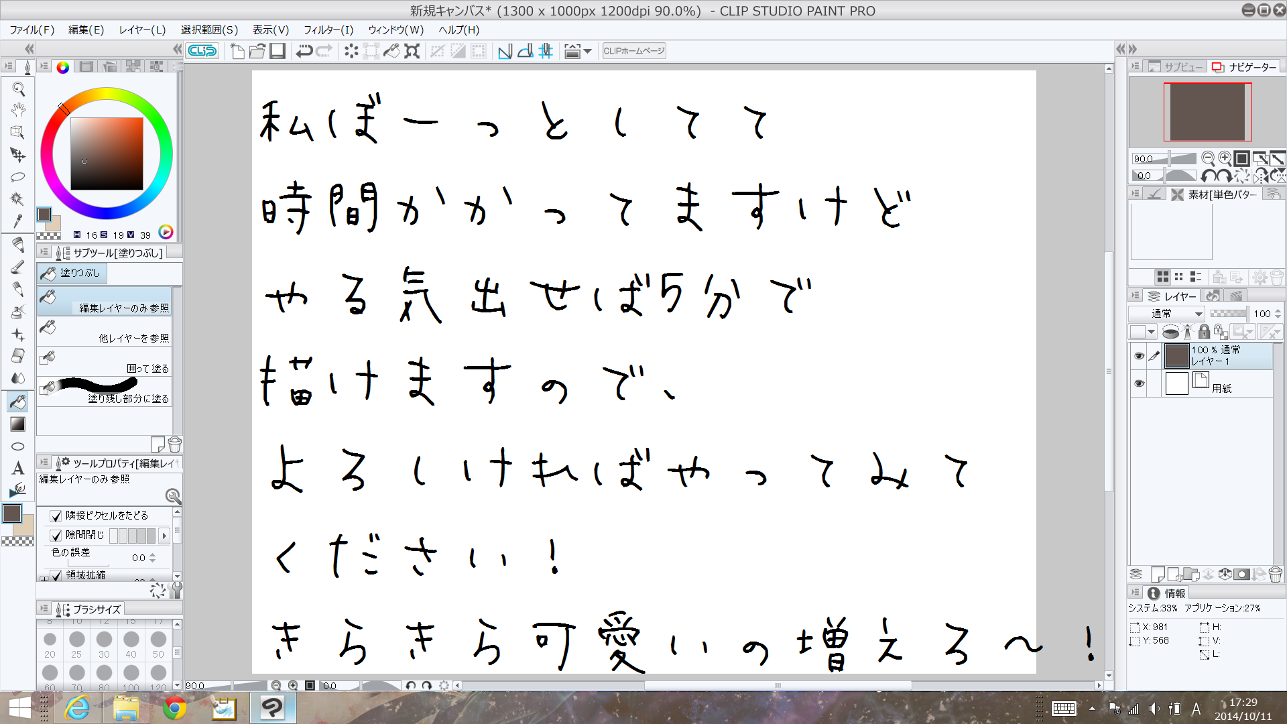Open Google Chrome from the taskbar

click(174, 708)
